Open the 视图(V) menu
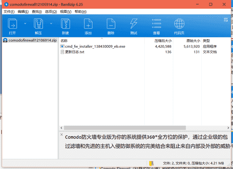The width and height of the screenshot is (233, 169). [66, 12]
